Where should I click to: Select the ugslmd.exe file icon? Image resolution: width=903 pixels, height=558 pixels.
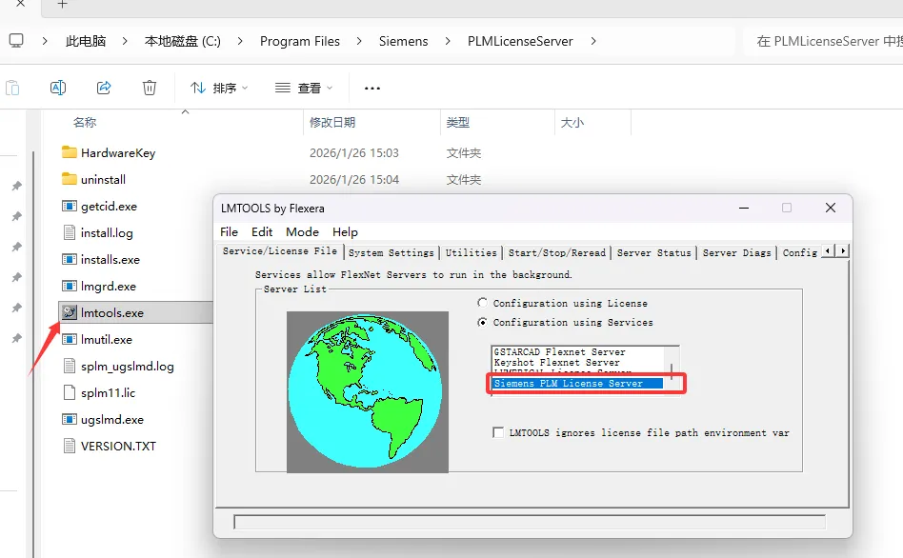click(70, 419)
